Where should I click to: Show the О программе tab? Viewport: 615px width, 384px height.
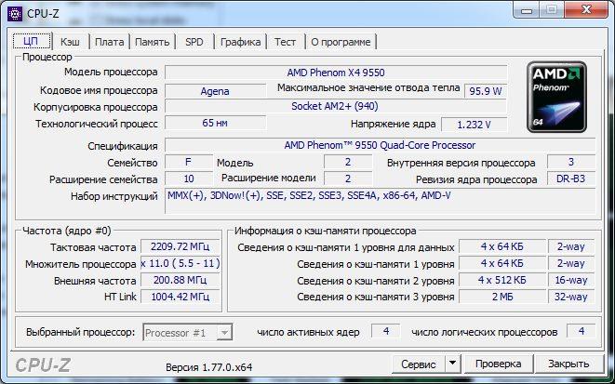point(341,42)
